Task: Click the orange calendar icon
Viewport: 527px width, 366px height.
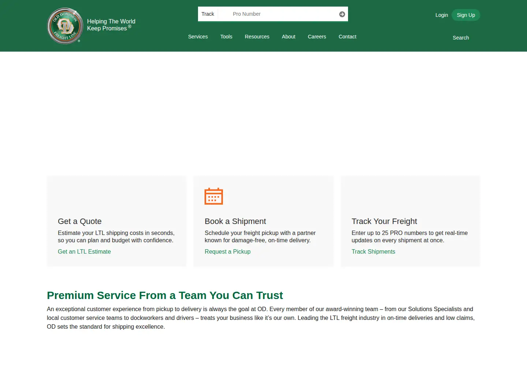Action: (x=214, y=196)
